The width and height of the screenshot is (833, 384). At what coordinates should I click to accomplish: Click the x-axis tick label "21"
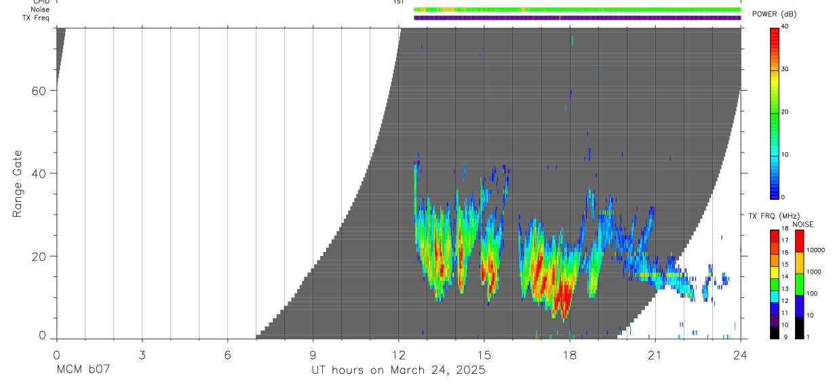coord(655,354)
